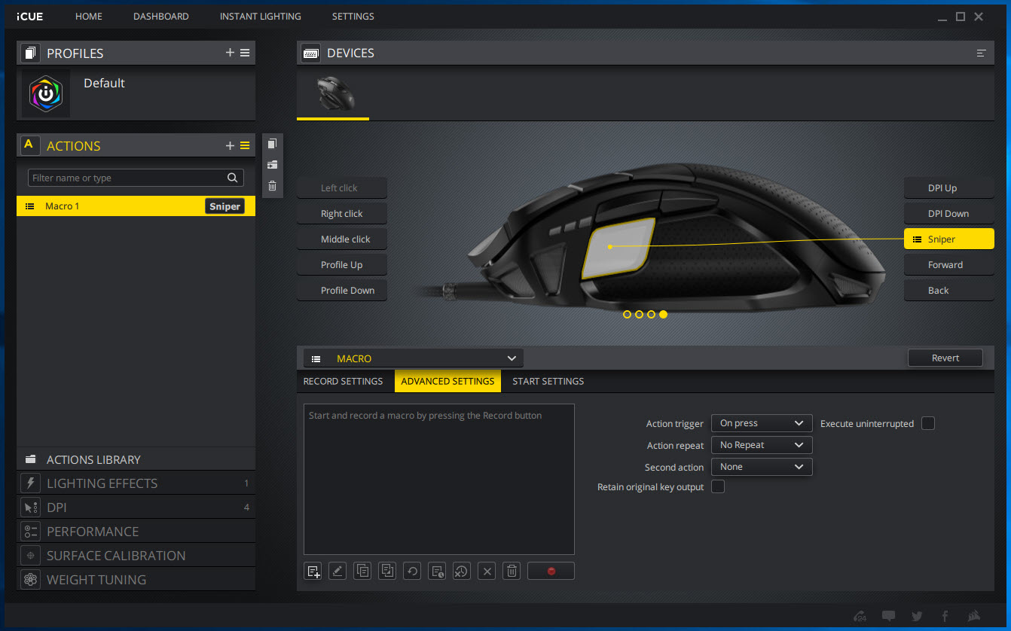
Task: Start macro recording with the red record button
Action: pos(551,571)
